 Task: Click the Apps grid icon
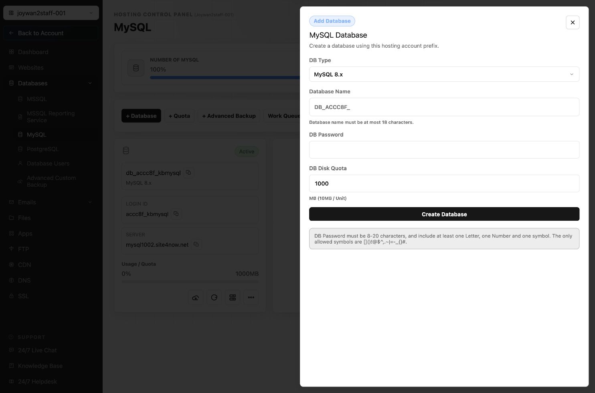(11, 234)
